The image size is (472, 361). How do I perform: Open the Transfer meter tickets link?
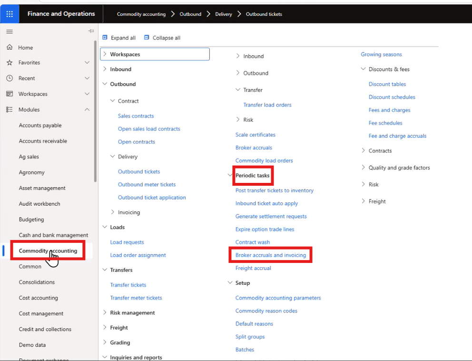point(136,298)
